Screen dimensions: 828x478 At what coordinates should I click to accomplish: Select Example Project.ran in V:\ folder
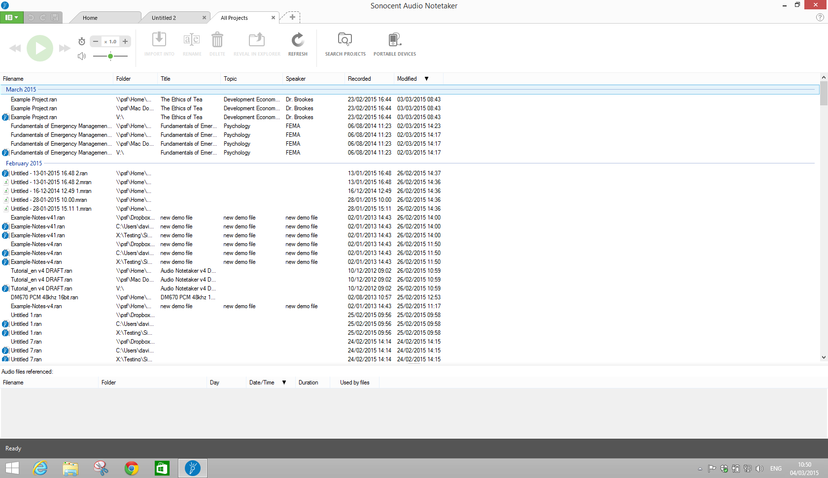(x=222, y=117)
